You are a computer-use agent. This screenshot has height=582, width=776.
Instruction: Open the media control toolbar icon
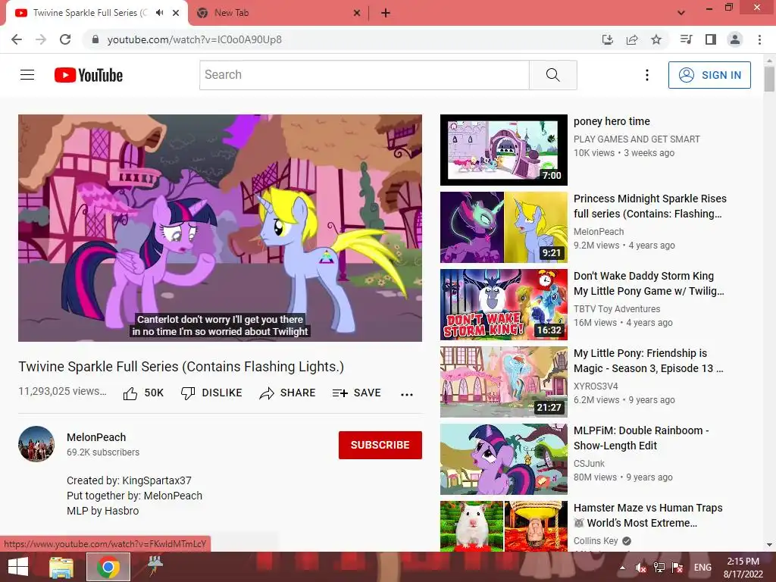pos(686,39)
